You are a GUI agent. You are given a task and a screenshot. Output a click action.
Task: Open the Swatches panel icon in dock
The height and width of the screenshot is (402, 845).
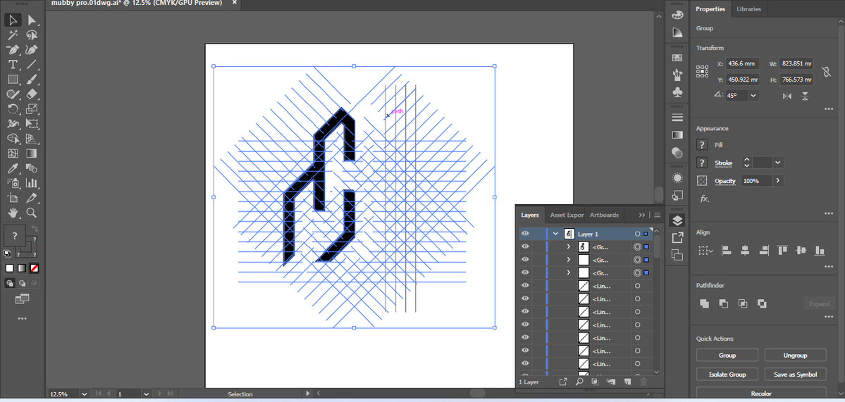pos(677,58)
